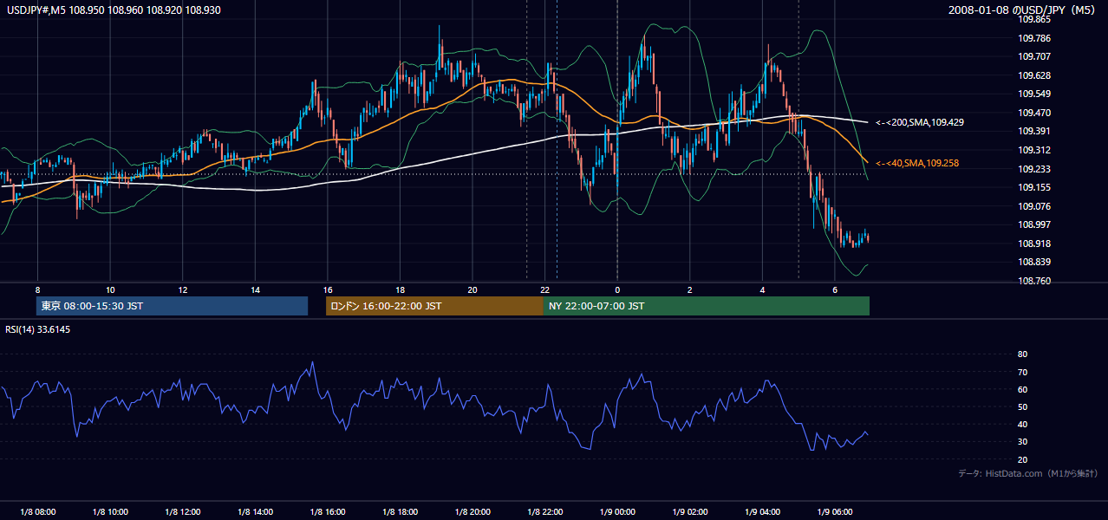The image size is (1108, 520).
Task: Click price axis label 108.760
Action: [1034, 281]
